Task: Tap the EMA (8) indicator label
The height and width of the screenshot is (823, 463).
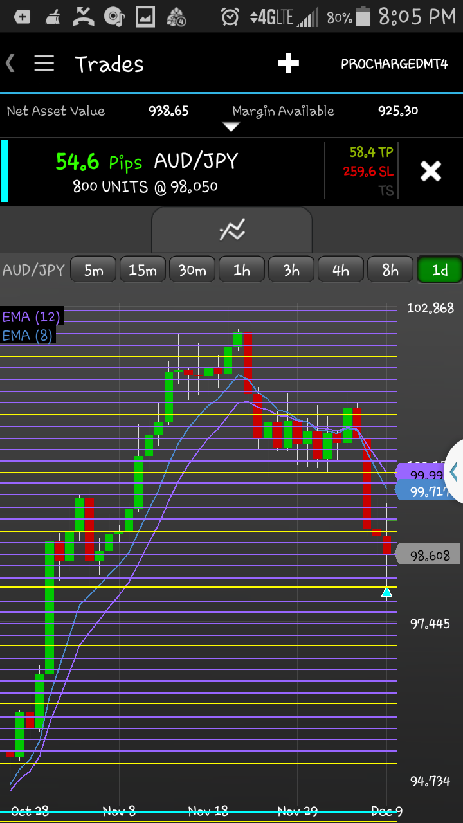Action: [27, 335]
